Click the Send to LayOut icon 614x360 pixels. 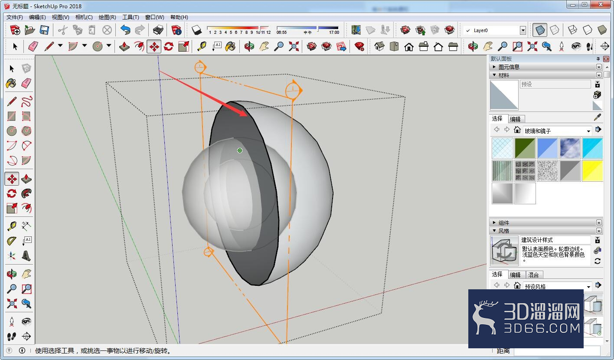[341, 46]
